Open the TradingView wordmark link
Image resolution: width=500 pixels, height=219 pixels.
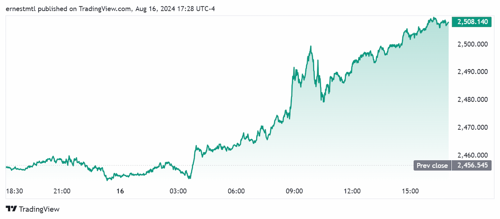click(39, 209)
